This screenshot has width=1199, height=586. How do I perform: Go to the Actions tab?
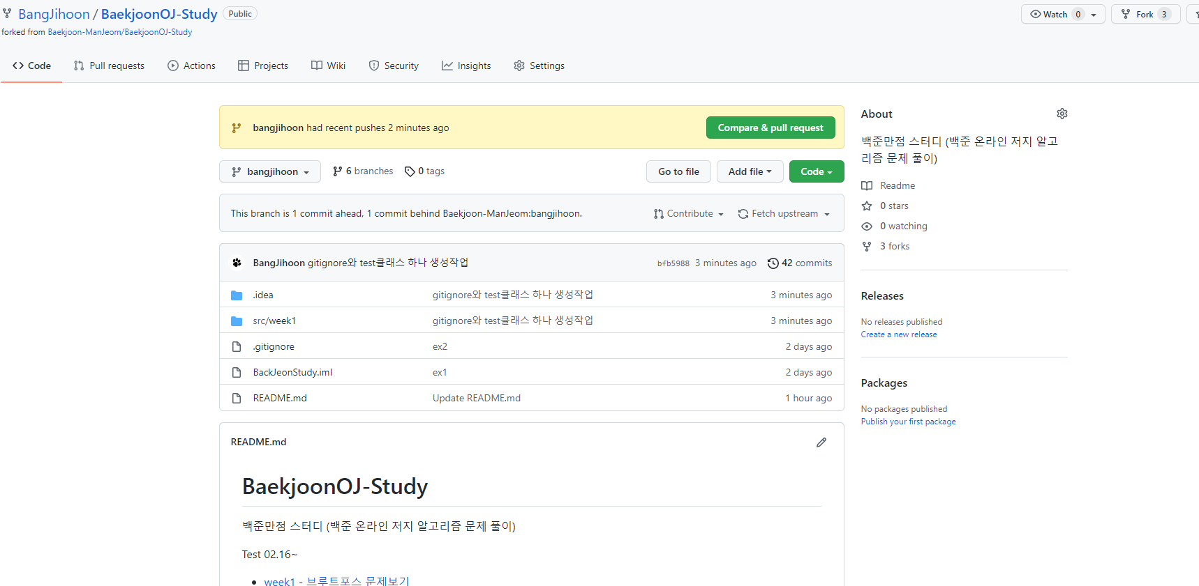click(x=191, y=65)
